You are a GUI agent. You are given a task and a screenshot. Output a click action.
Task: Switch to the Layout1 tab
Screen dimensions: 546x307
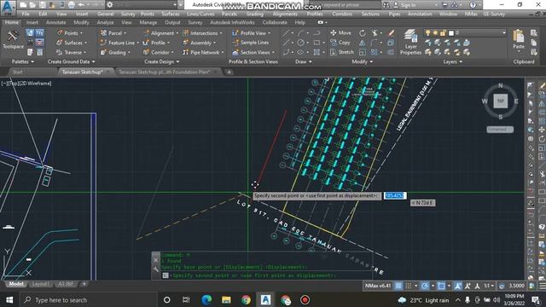pyautogui.click(x=40, y=284)
